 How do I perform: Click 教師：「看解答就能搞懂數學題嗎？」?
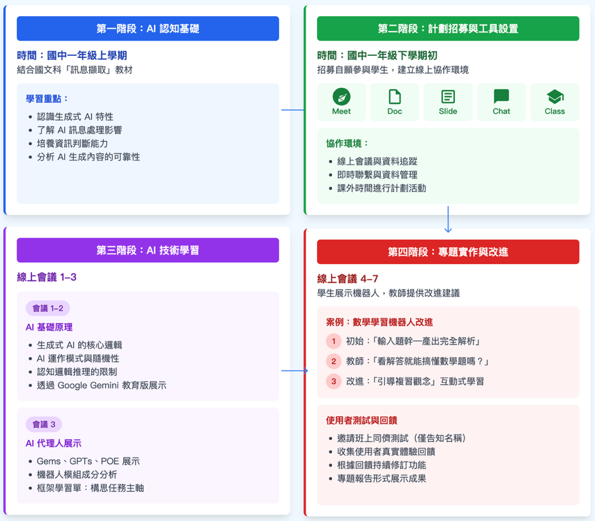click(x=417, y=361)
